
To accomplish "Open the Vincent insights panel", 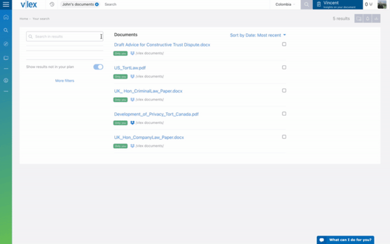I will pos(338,5).
